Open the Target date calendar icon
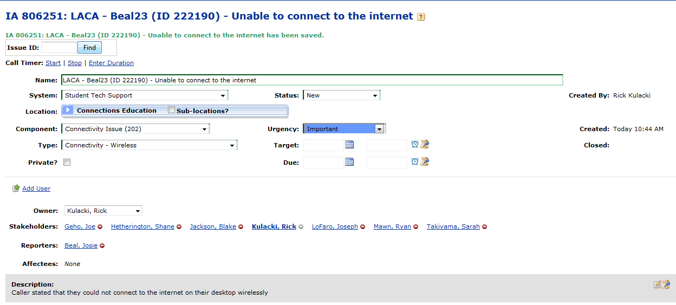 [x=349, y=145]
